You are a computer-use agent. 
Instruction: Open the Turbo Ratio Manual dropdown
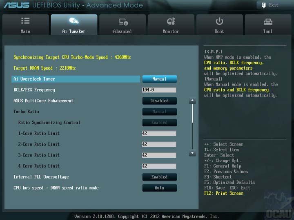[159, 112]
